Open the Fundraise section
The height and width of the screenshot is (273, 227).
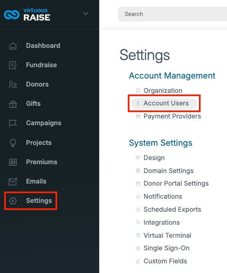(42, 65)
